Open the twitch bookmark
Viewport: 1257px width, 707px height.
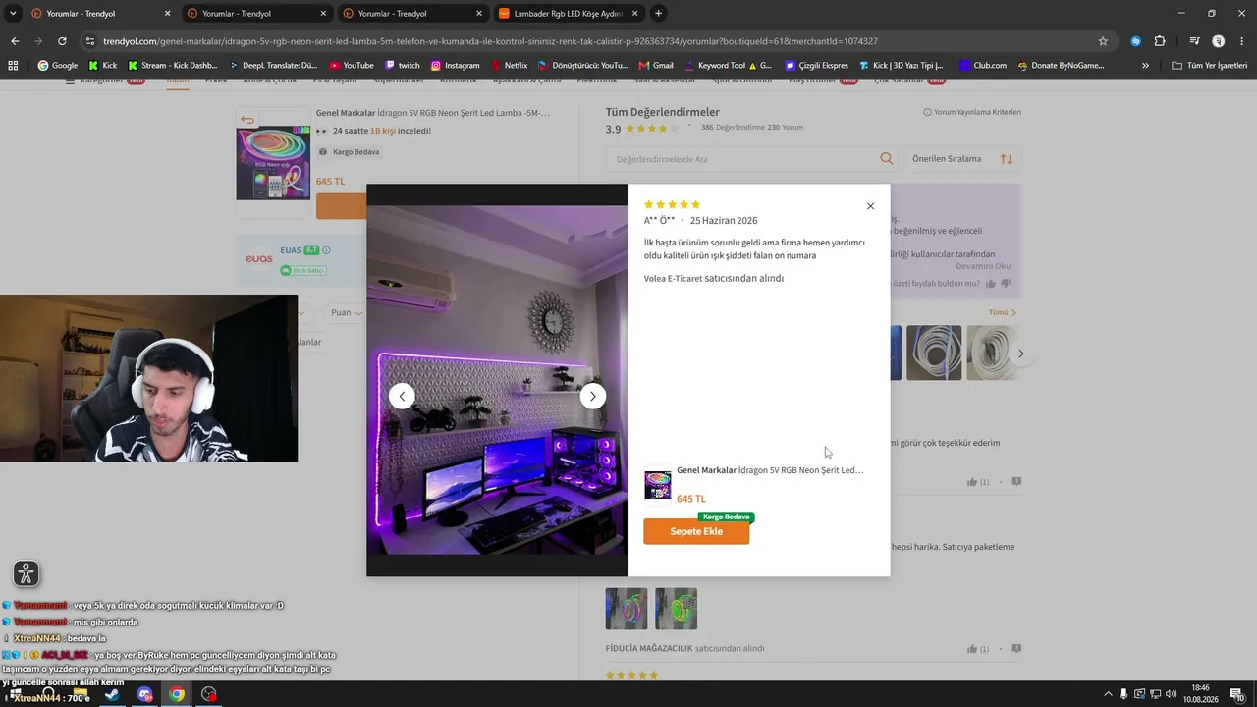click(x=403, y=66)
